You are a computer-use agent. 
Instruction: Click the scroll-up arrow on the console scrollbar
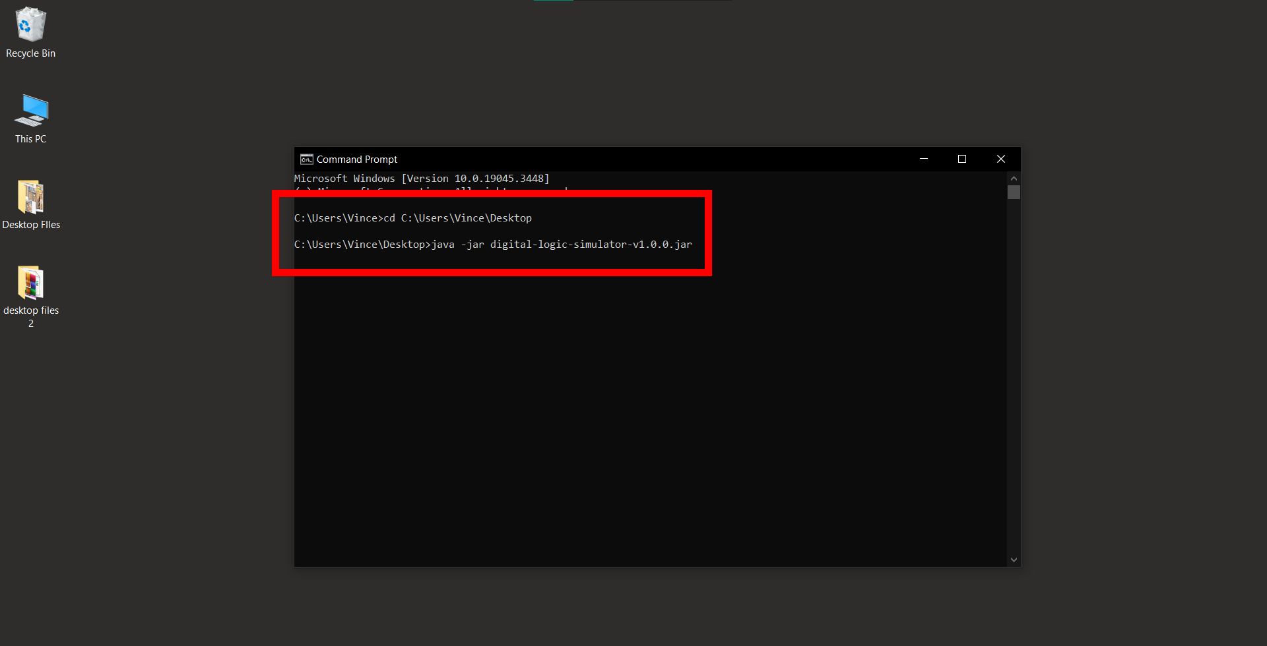point(1014,177)
